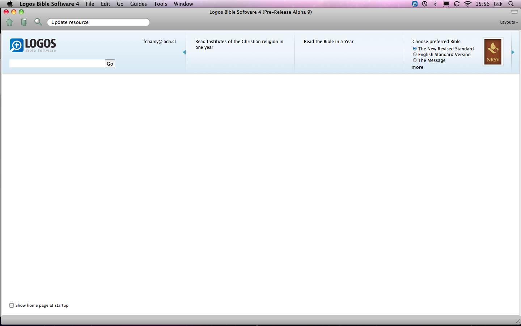The height and width of the screenshot is (326, 521).
Task: Open Read the Bible in a Year link
Action: (329, 42)
